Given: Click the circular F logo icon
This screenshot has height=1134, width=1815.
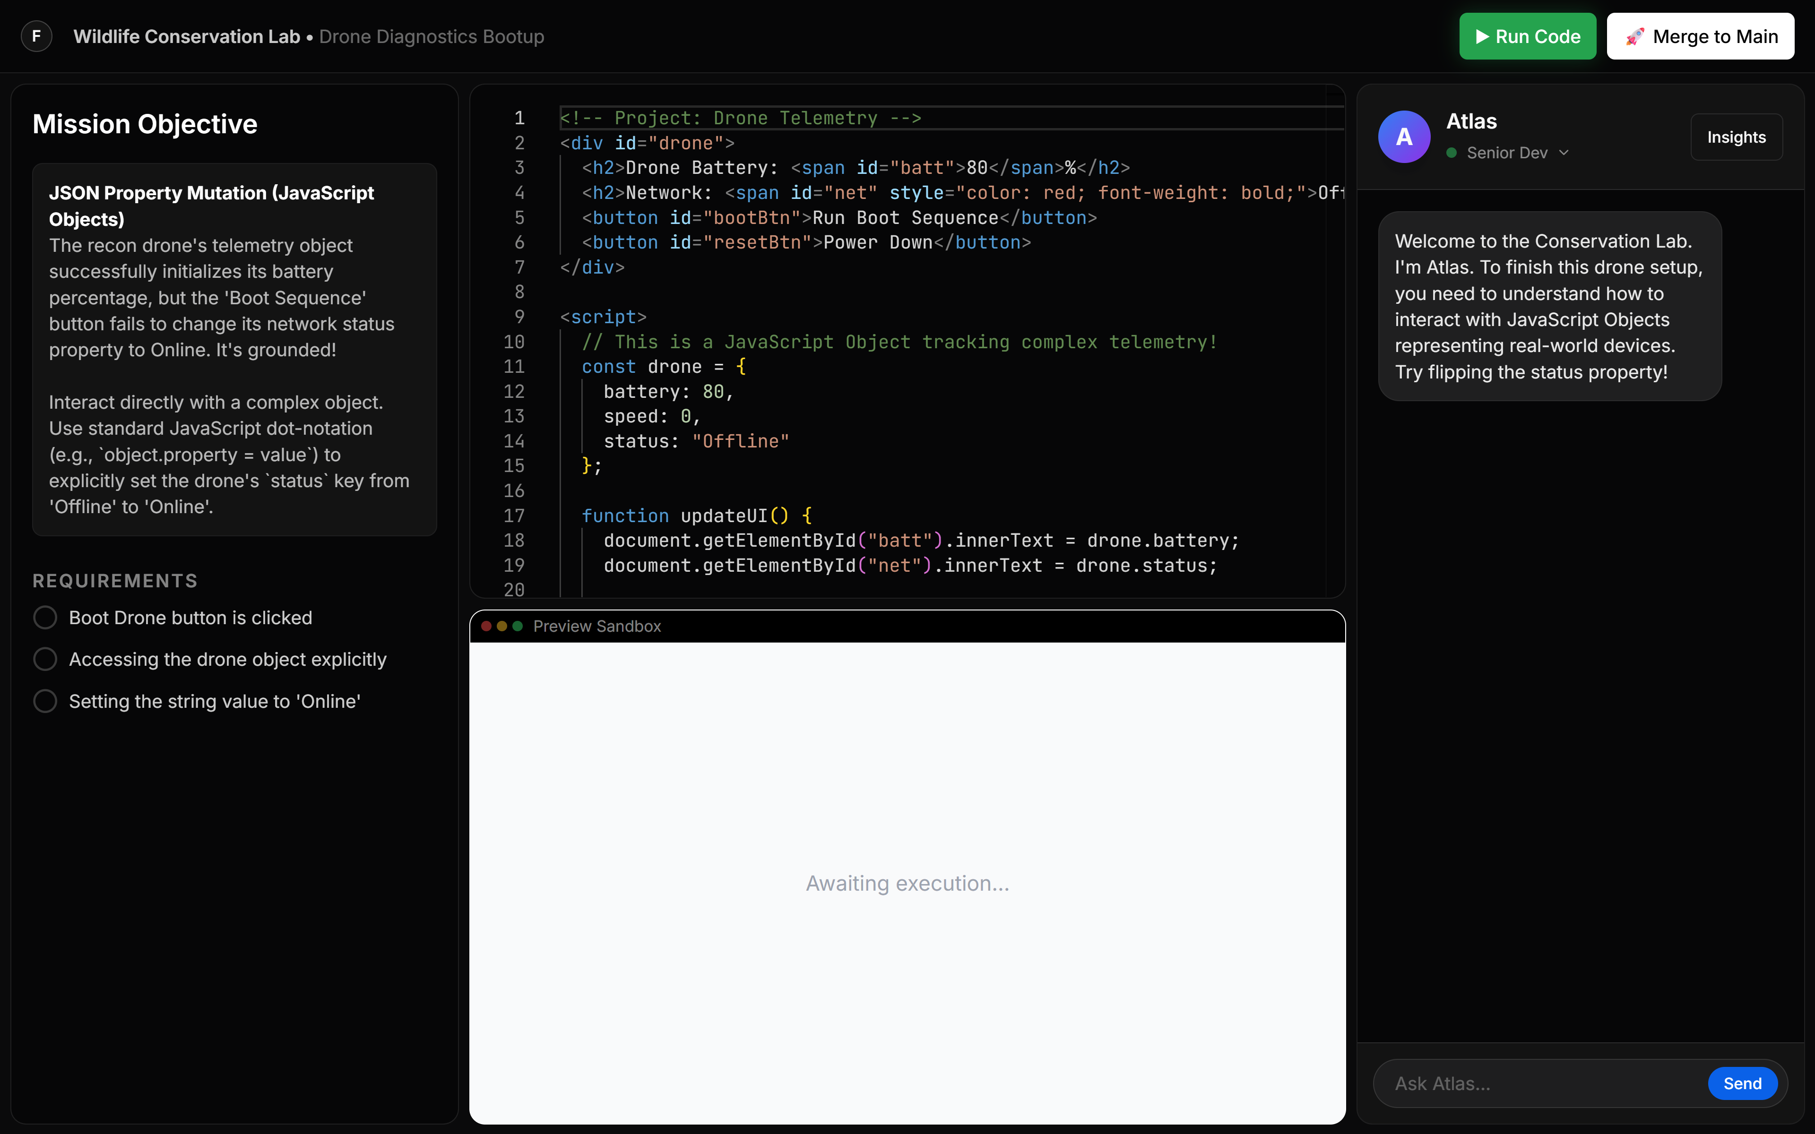Looking at the screenshot, I should click(36, 36).
